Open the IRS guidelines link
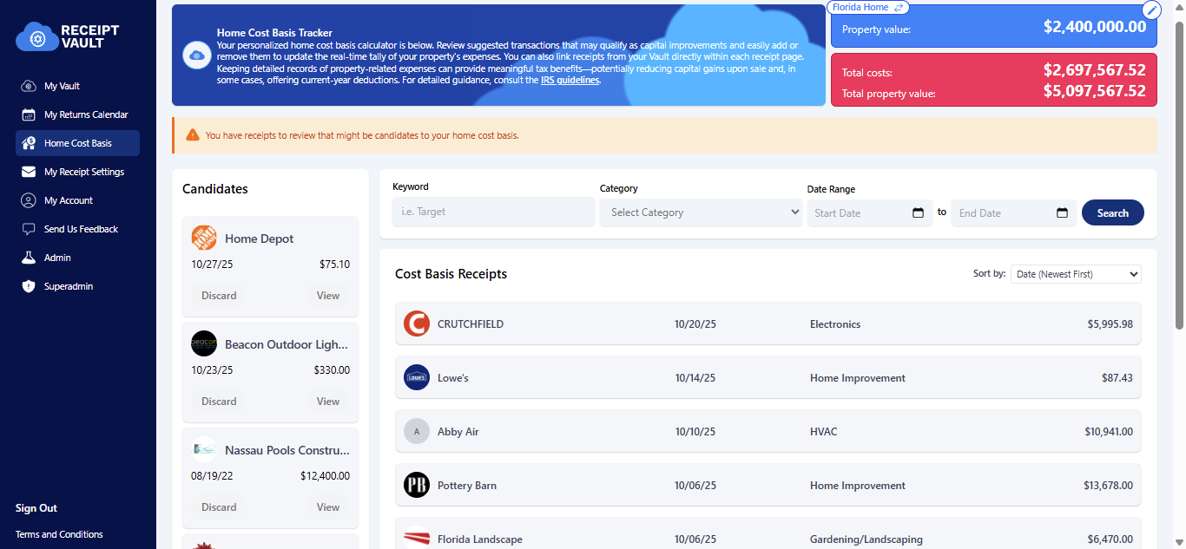This screenshot has height=549, width=1186. point(570,80)
